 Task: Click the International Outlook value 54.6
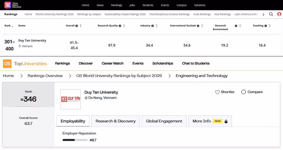tap(187, 45)
